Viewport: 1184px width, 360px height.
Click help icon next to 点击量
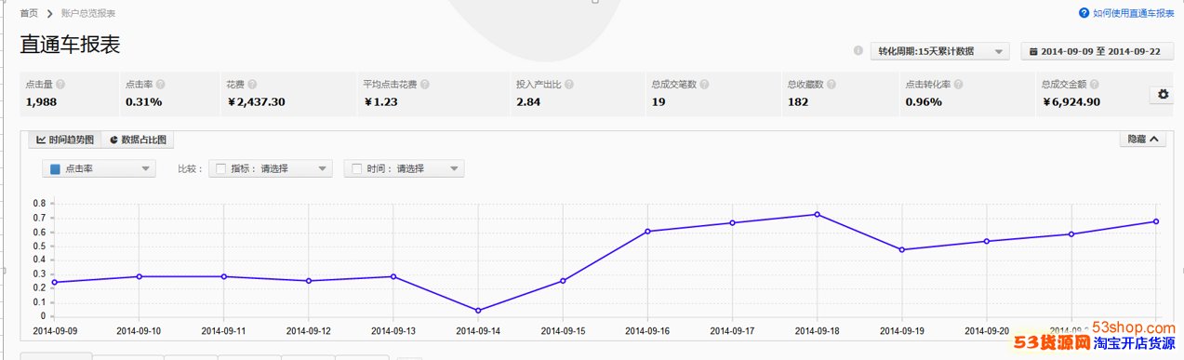[60, 85]
